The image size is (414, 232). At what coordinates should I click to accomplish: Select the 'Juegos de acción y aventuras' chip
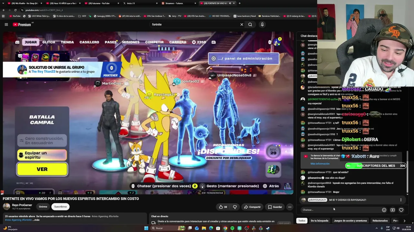[350, 221]
